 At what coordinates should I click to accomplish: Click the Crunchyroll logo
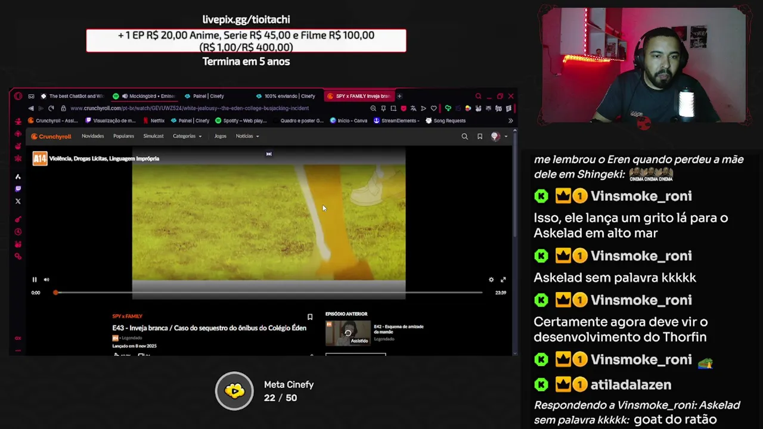(x=51, y=136)
